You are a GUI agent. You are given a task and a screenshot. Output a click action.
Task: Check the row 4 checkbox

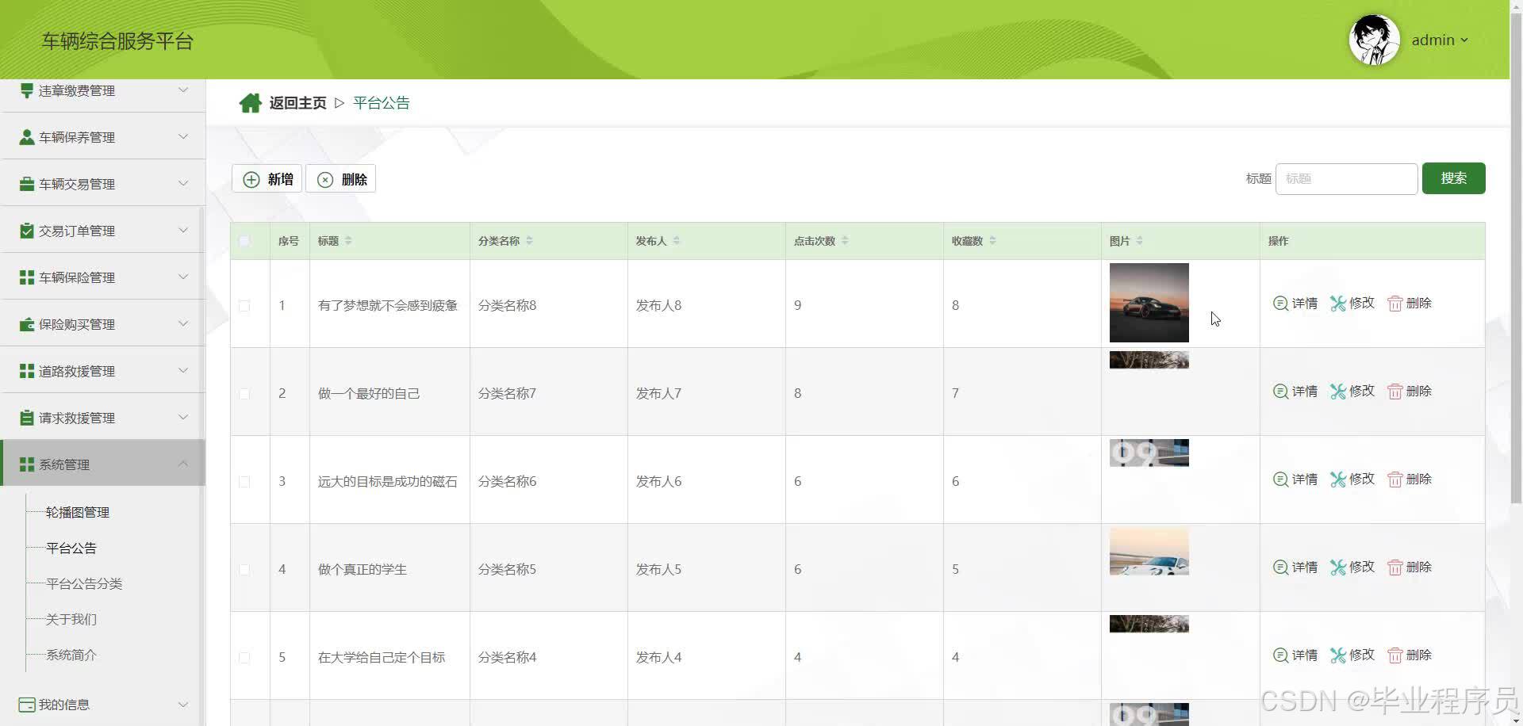coord(244,570)
